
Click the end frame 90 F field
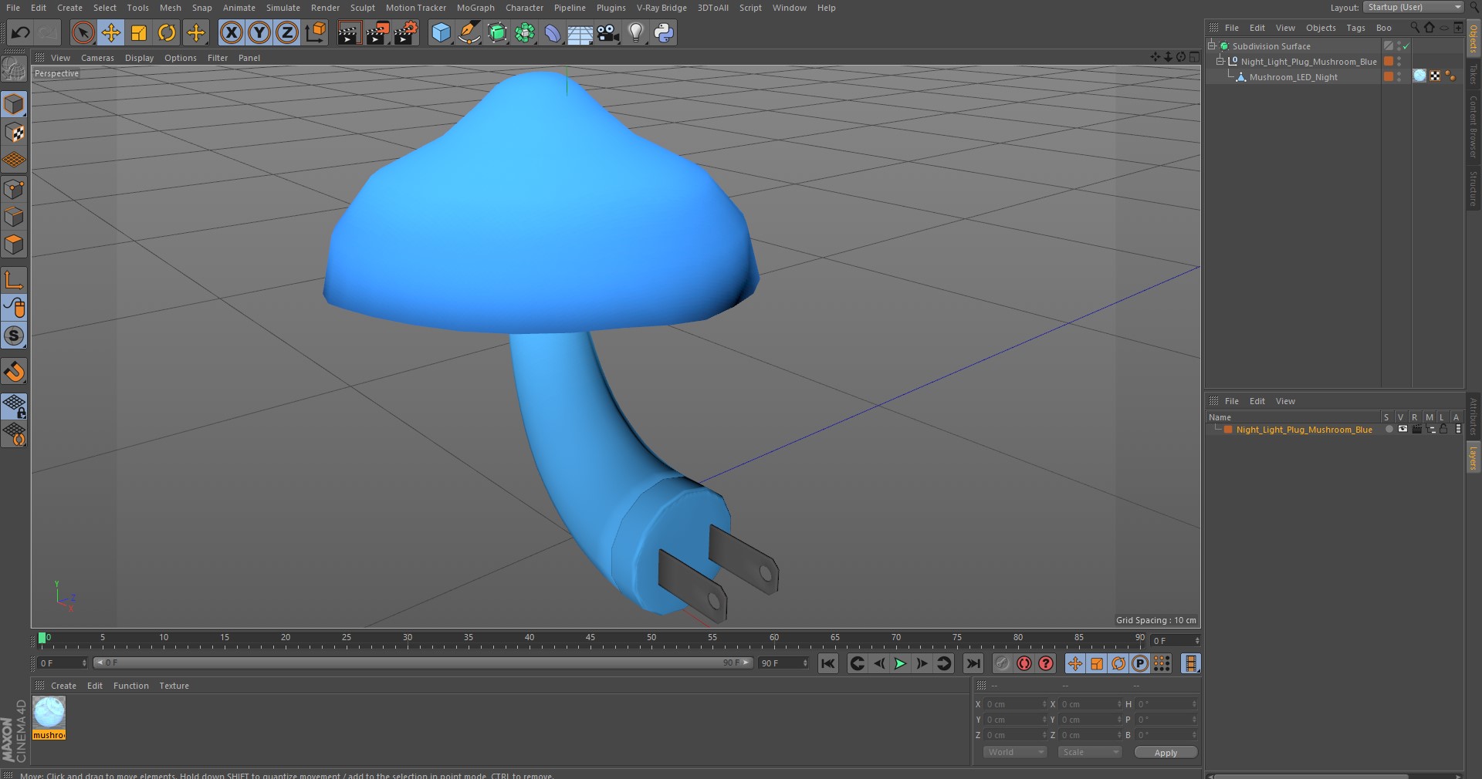tap(783, 663)
